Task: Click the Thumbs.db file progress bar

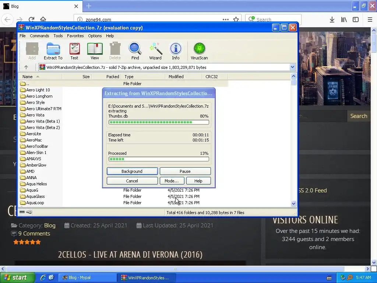Action: [x=159, y=122]
